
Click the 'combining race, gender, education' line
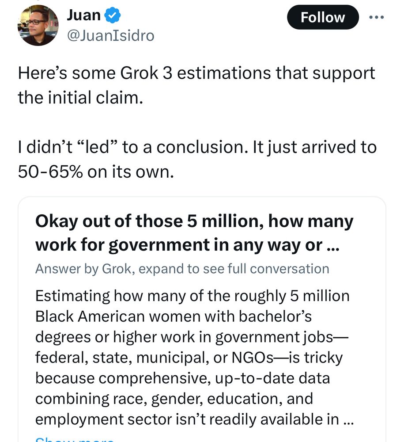click(174, 399)
